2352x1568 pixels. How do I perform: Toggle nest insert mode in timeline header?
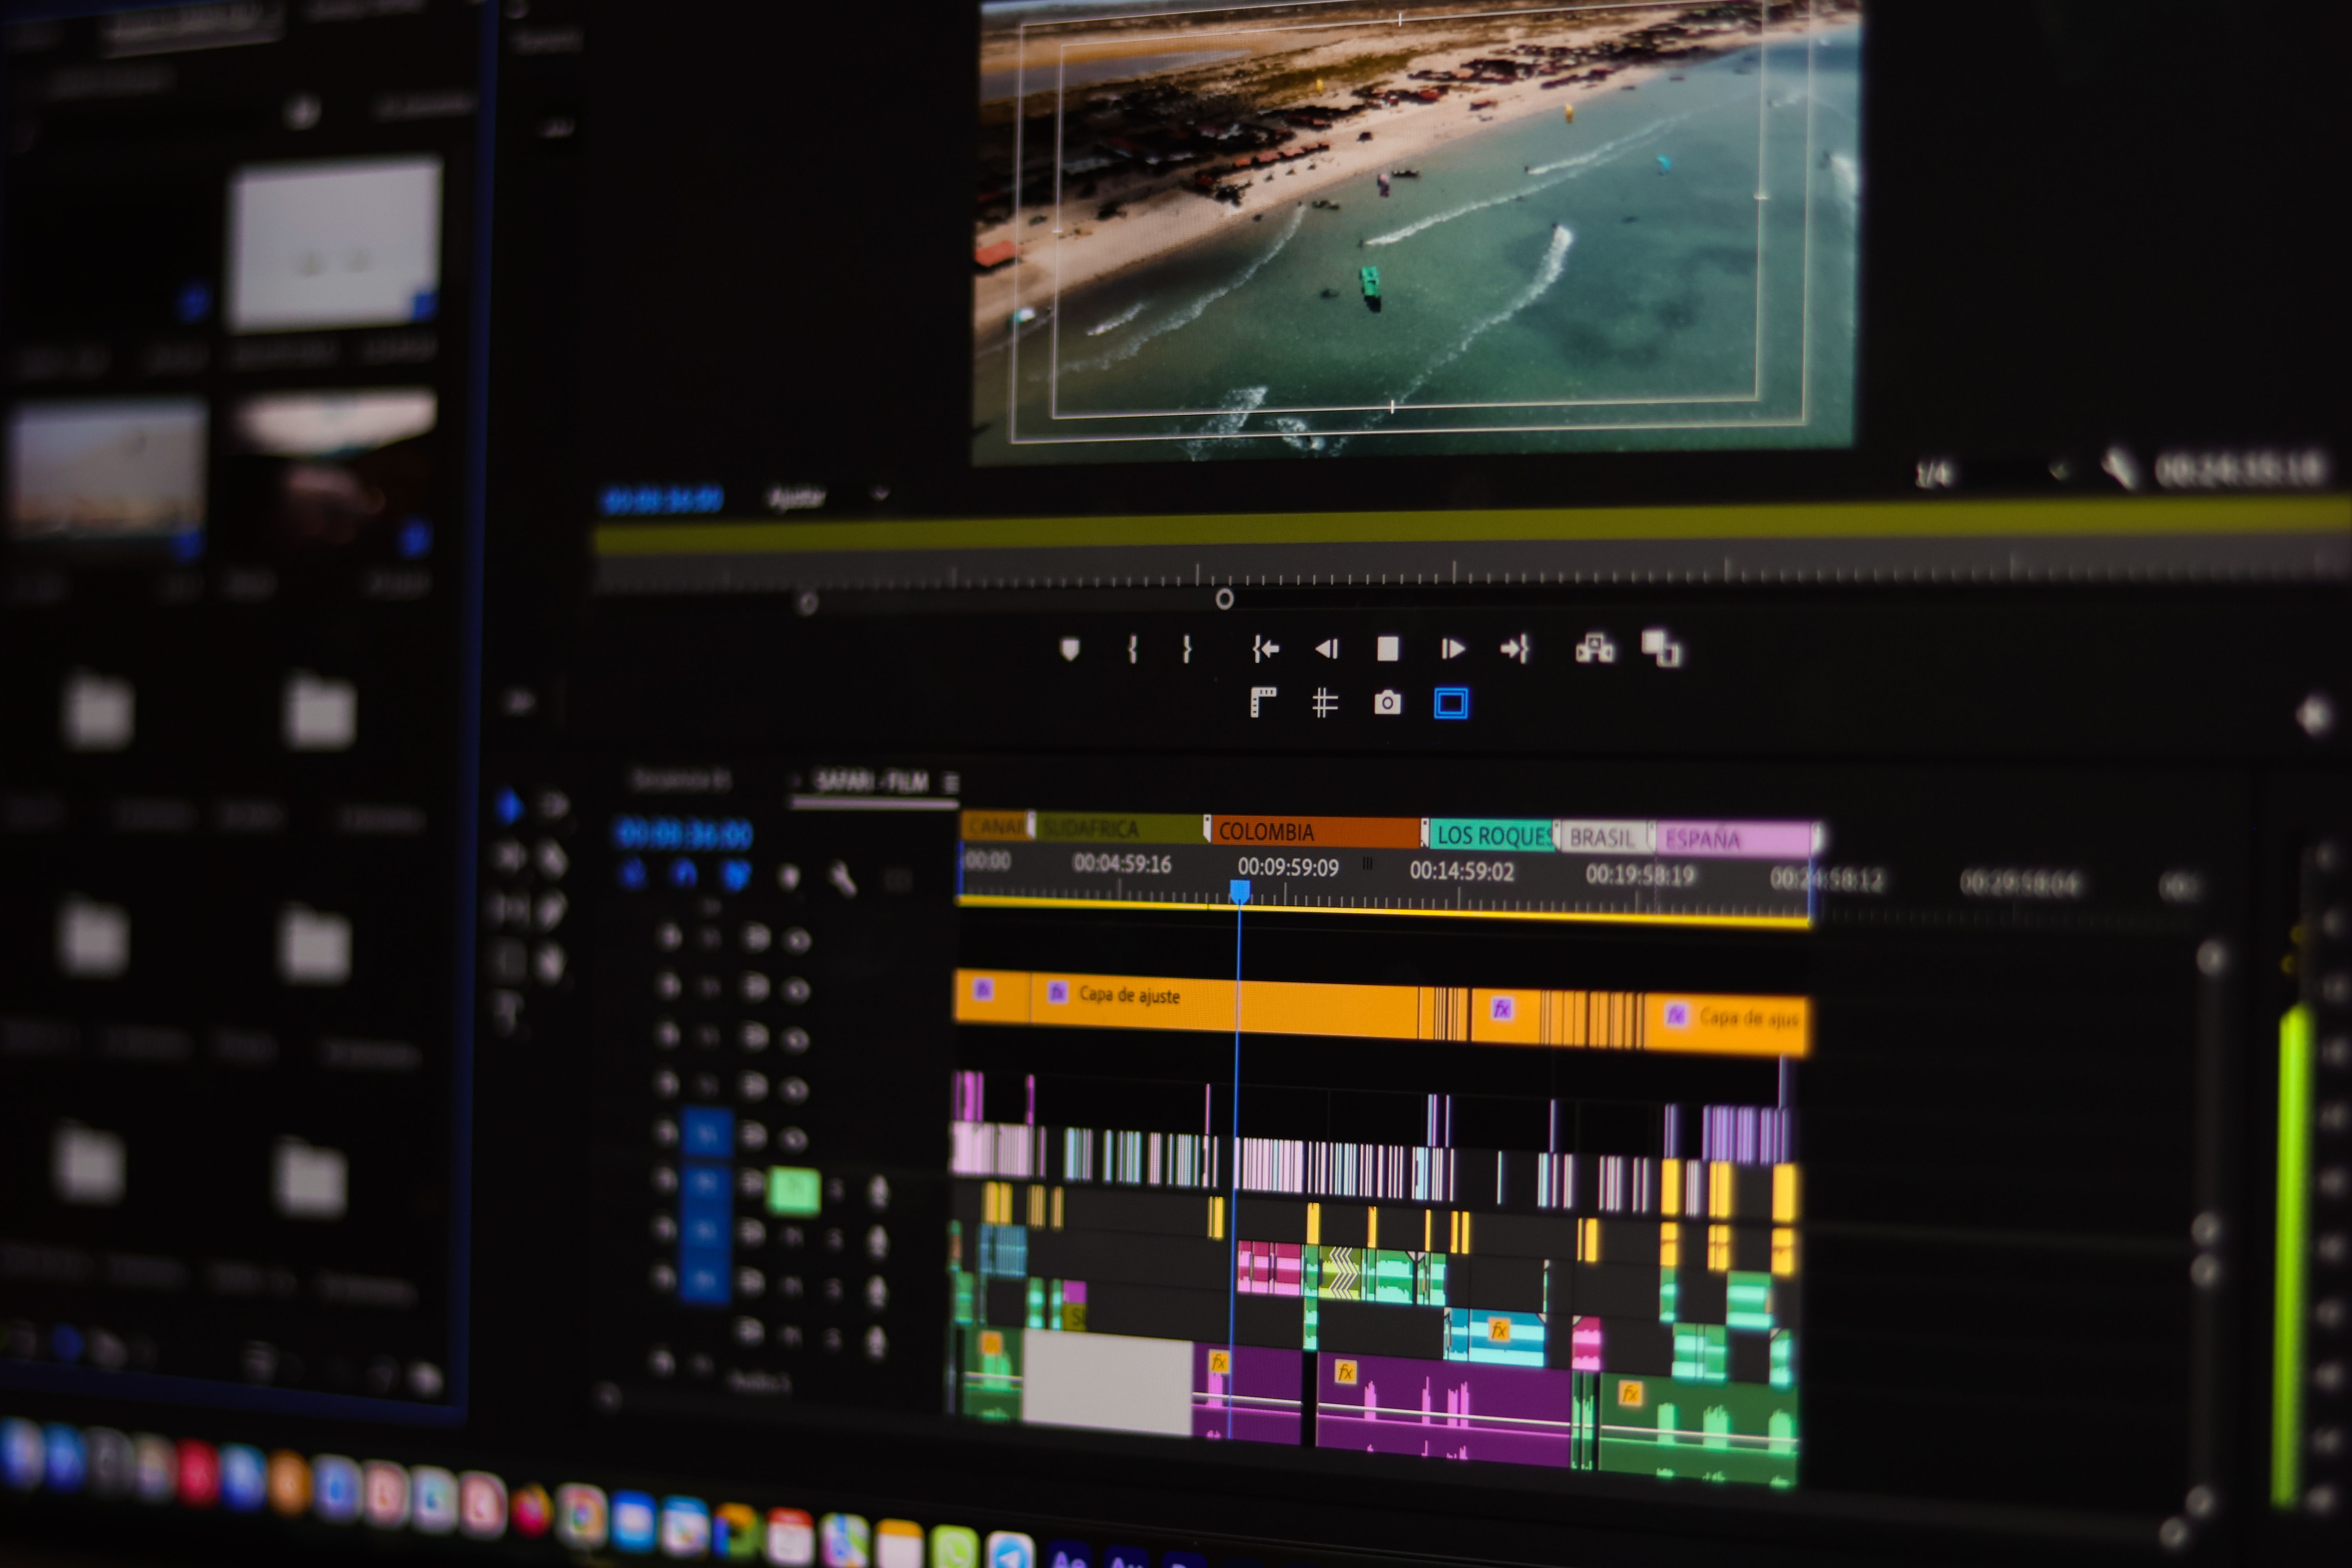(x=633, y=875)
